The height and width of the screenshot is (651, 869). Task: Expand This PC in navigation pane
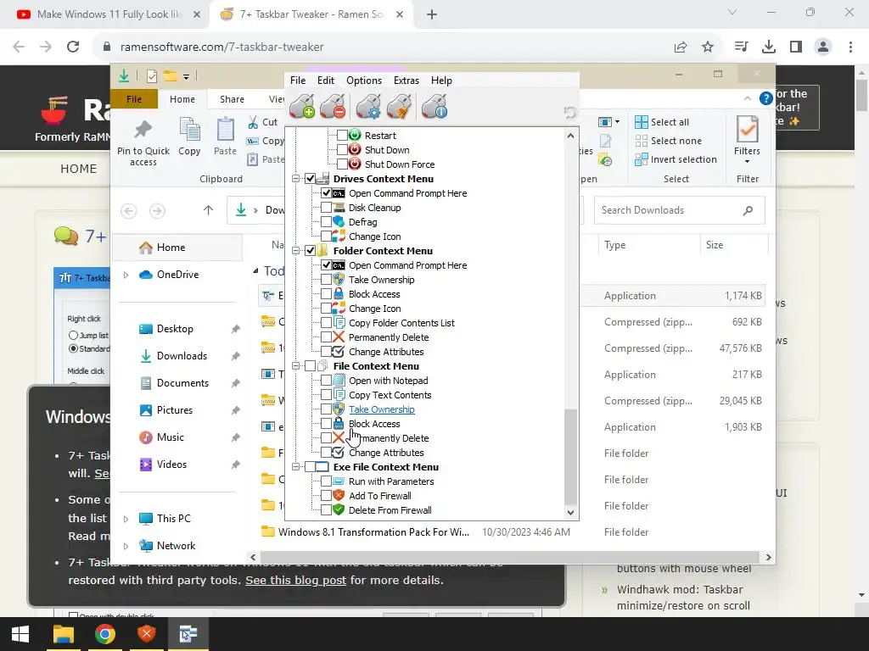pos(126,519)
